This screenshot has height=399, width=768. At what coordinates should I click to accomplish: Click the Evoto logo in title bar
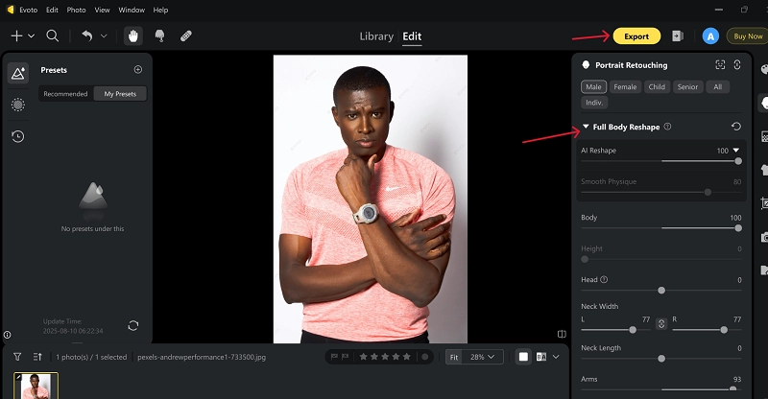click(x=11, y=10)
